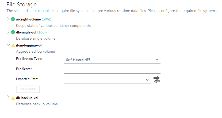Viewport: 222px width, 118px height.
Task: Click the File Server input field
Action: click(112, 70)
